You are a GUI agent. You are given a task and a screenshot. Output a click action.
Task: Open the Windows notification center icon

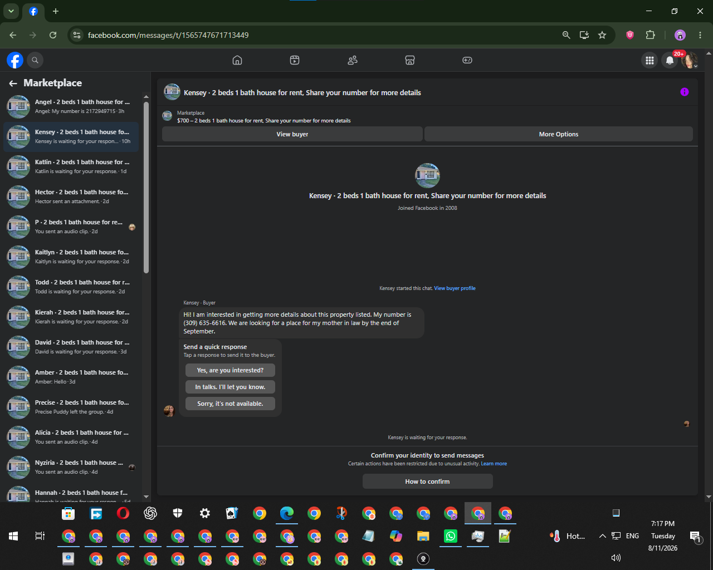[x=696, y=537]
